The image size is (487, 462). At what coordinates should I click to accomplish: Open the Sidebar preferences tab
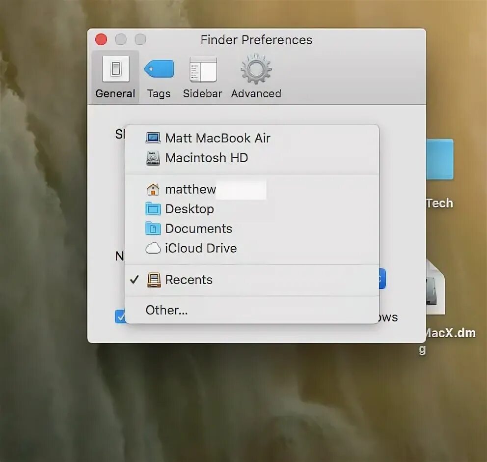[202, 77]
